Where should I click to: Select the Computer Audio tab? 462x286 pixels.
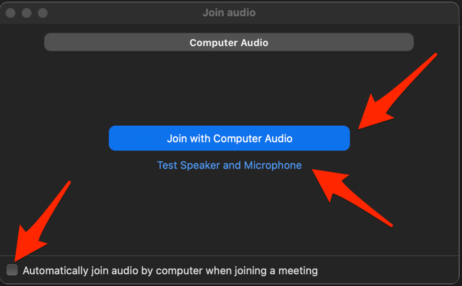tap(229, 43)
